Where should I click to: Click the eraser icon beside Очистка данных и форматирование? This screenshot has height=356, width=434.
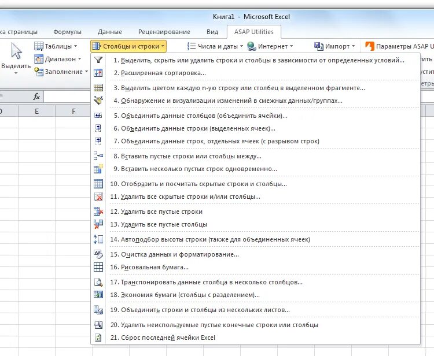point(98,254)
